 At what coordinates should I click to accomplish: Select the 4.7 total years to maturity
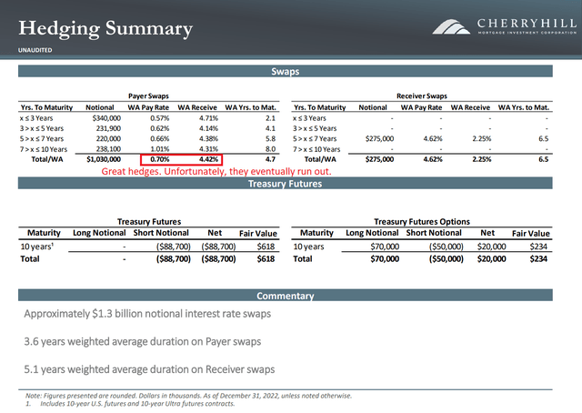(x=271, y=159)
